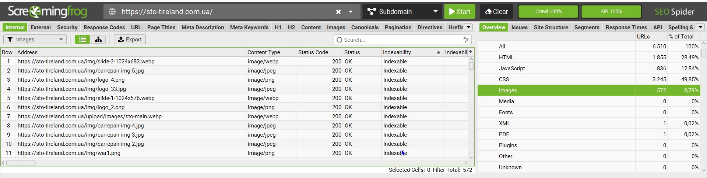Export the Images table data

130,40
